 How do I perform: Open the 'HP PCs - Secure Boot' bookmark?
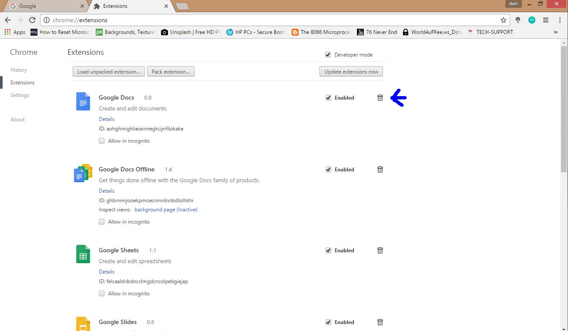tap(256, 32)
